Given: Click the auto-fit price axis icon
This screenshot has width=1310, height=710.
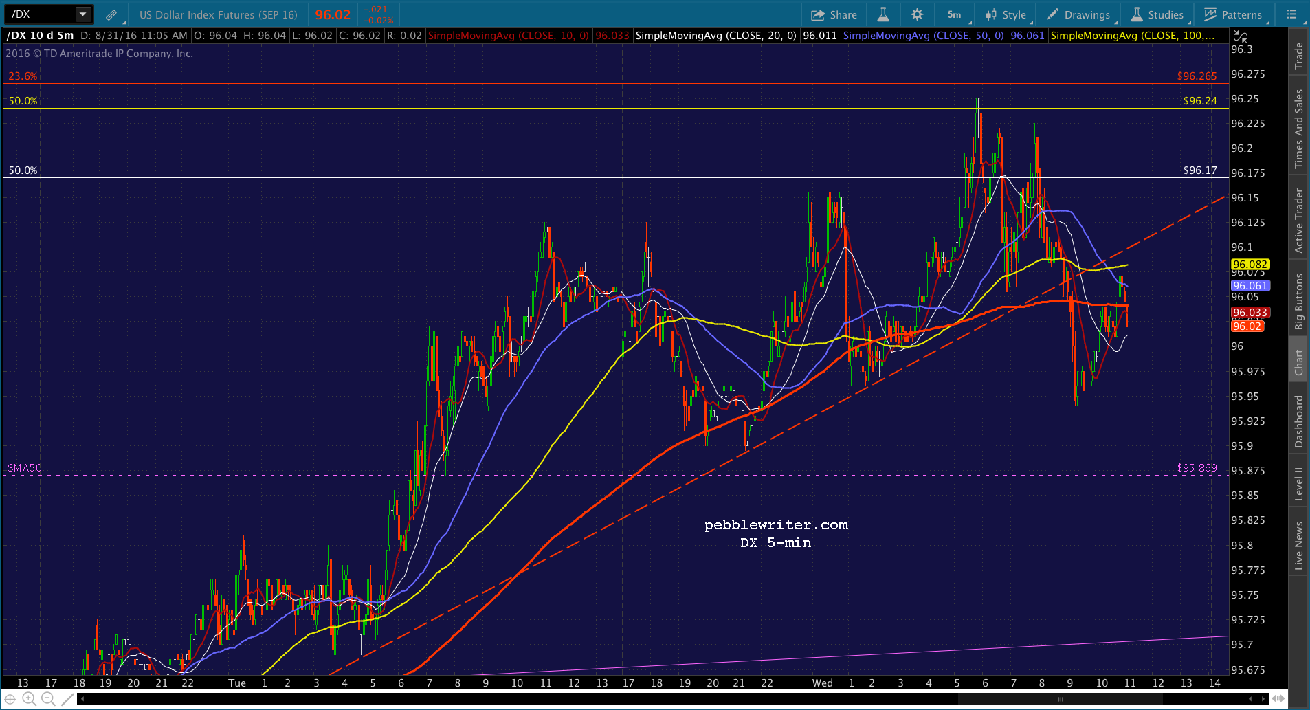Looking at the screenshot, I should coord(1240,36).
